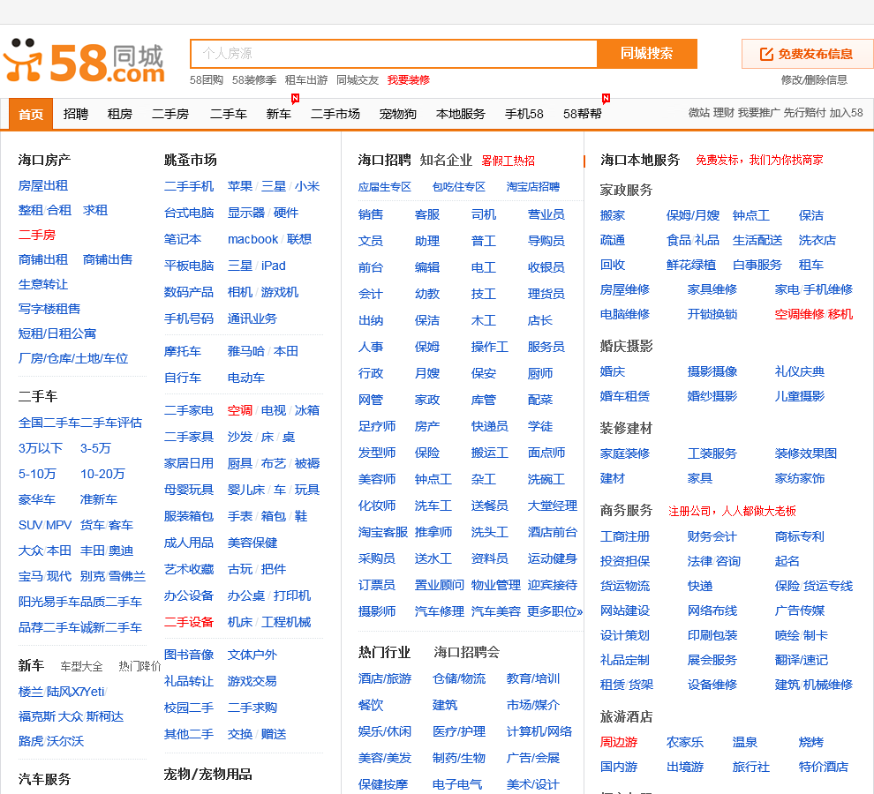874x794 pixels.
Task: Open the 宠物狗 navigation tab
Action: click(398, 114)
